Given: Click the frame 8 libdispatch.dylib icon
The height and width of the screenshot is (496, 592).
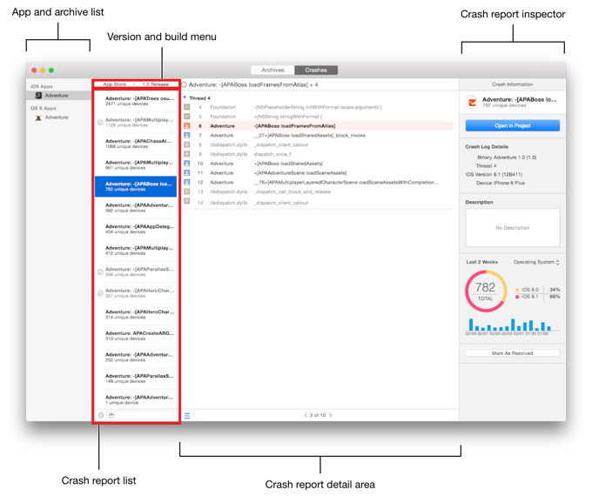Looking at the screenshot, I should point(187,144).
